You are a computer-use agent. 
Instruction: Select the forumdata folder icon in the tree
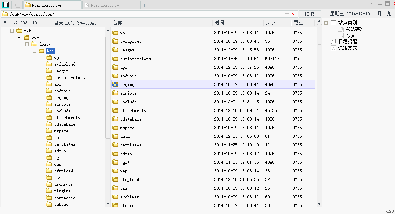(49, 198)
